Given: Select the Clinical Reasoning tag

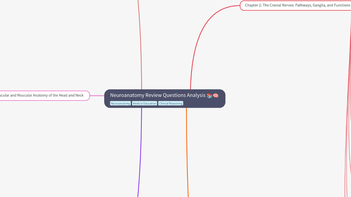Looking at the screenshot, I should pos(171,103).
